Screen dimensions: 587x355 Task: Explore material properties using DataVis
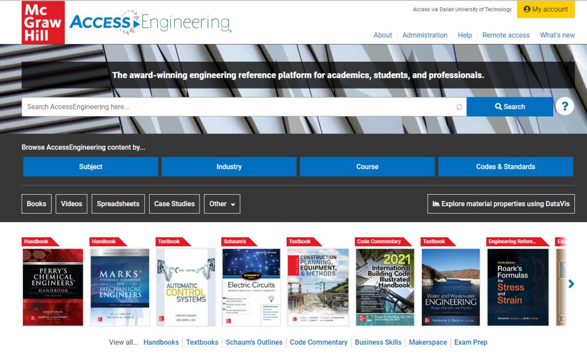tap(501, 204)
